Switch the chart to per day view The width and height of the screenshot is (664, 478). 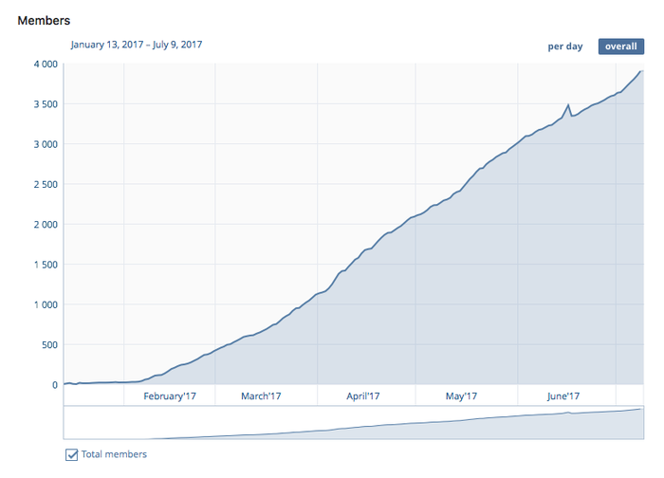click(565, 46)
